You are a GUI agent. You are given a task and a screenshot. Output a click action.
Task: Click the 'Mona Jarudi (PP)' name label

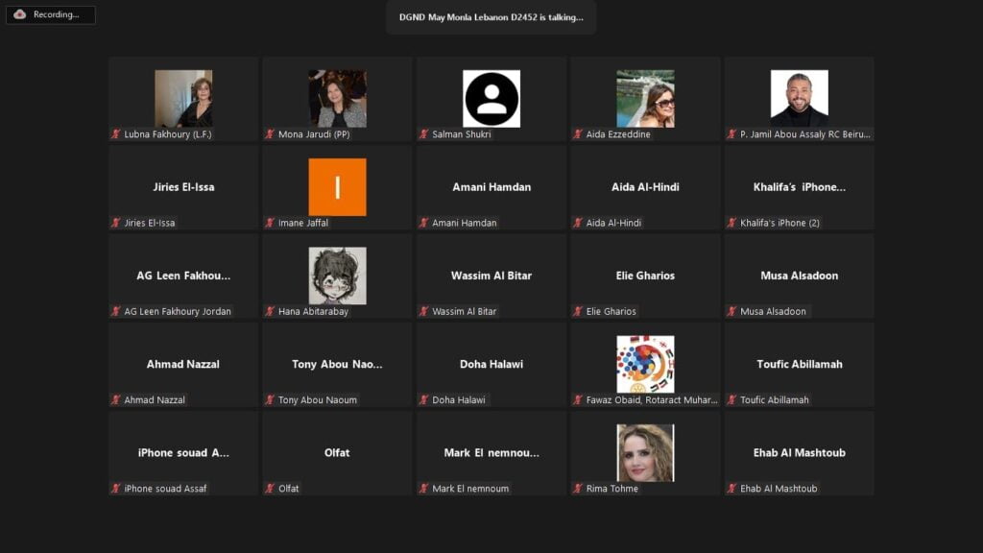tap(314, 134)
